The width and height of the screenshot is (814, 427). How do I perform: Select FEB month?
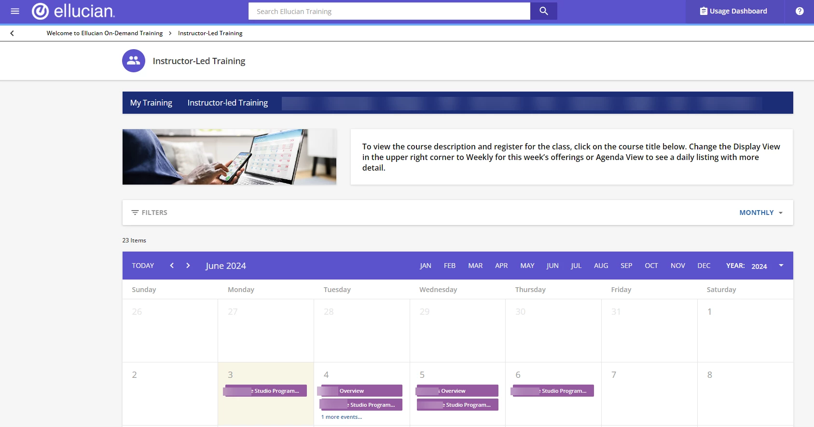[x=450, y=266]
